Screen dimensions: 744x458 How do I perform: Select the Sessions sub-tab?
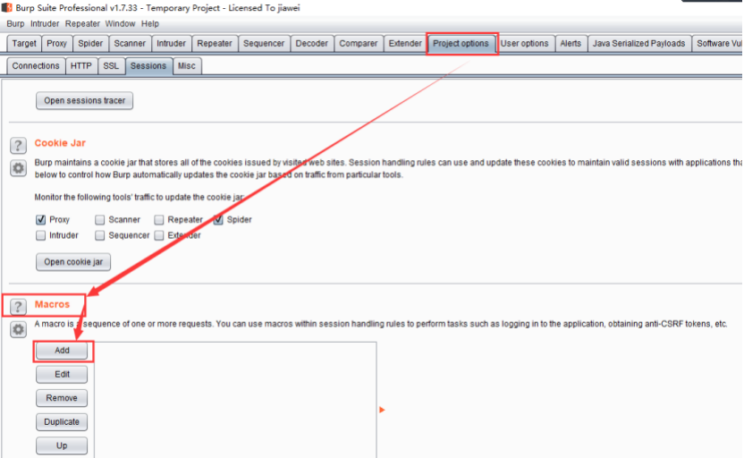tap(148, 66)
